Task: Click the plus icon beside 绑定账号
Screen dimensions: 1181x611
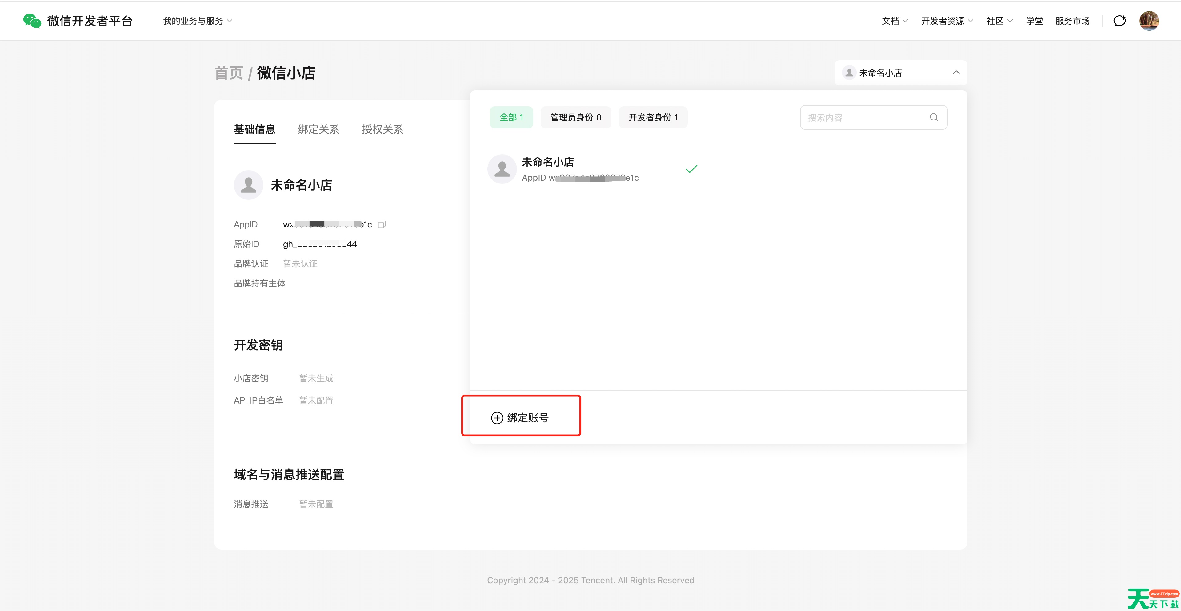Action: tap(497, 418)
